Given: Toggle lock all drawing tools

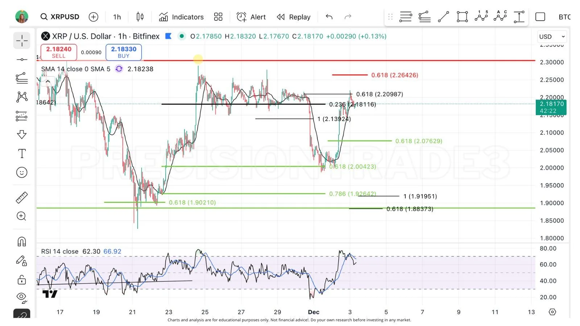Looking at the screenshot, I should pos(22,280).
